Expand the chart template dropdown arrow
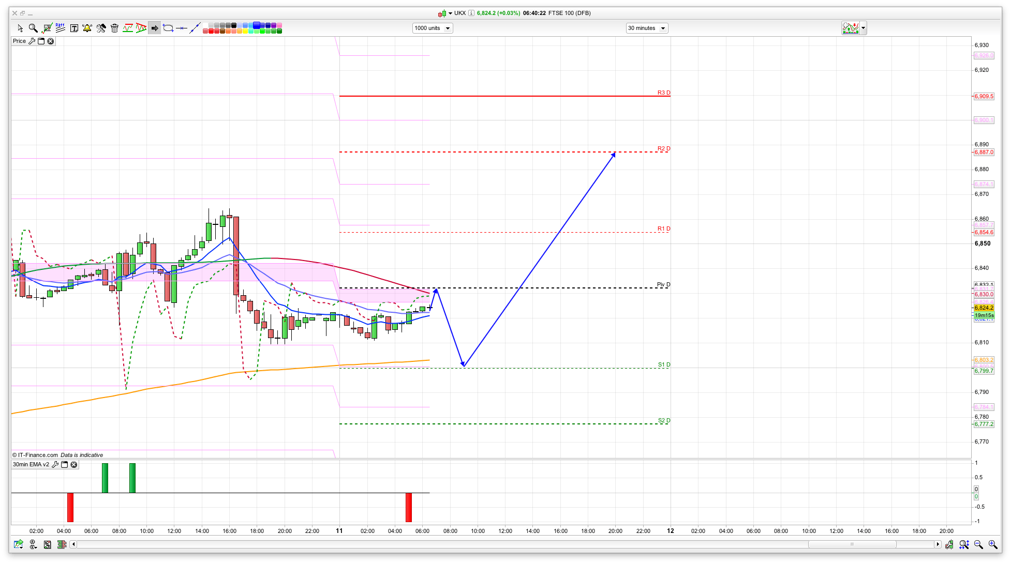The image size is (1011, 564). [863, 28]
